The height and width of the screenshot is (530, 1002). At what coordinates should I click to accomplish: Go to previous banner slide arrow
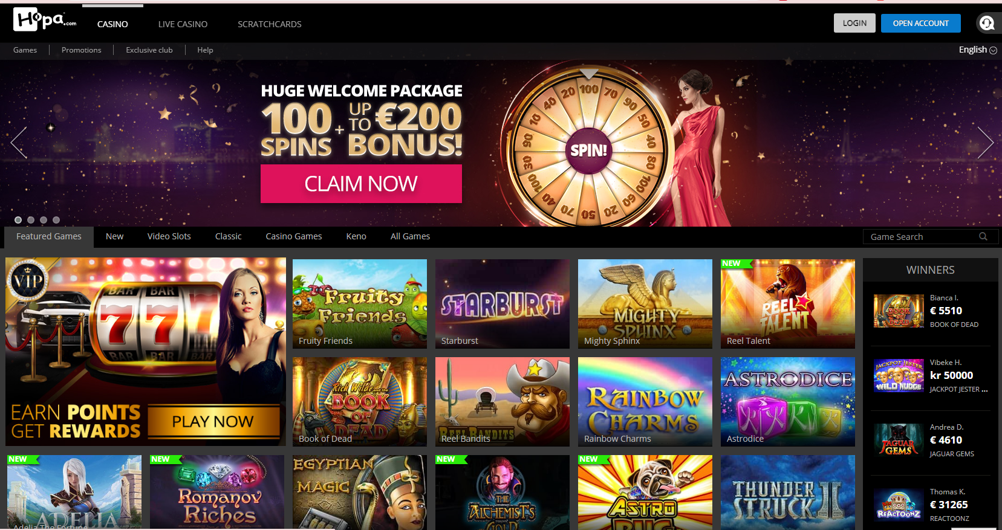click(19, 143)
